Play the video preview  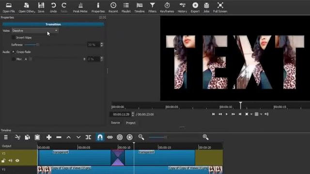click(227, 114)
